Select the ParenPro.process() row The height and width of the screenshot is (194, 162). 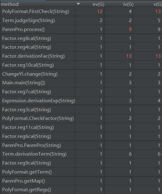(x=81, y=29)
